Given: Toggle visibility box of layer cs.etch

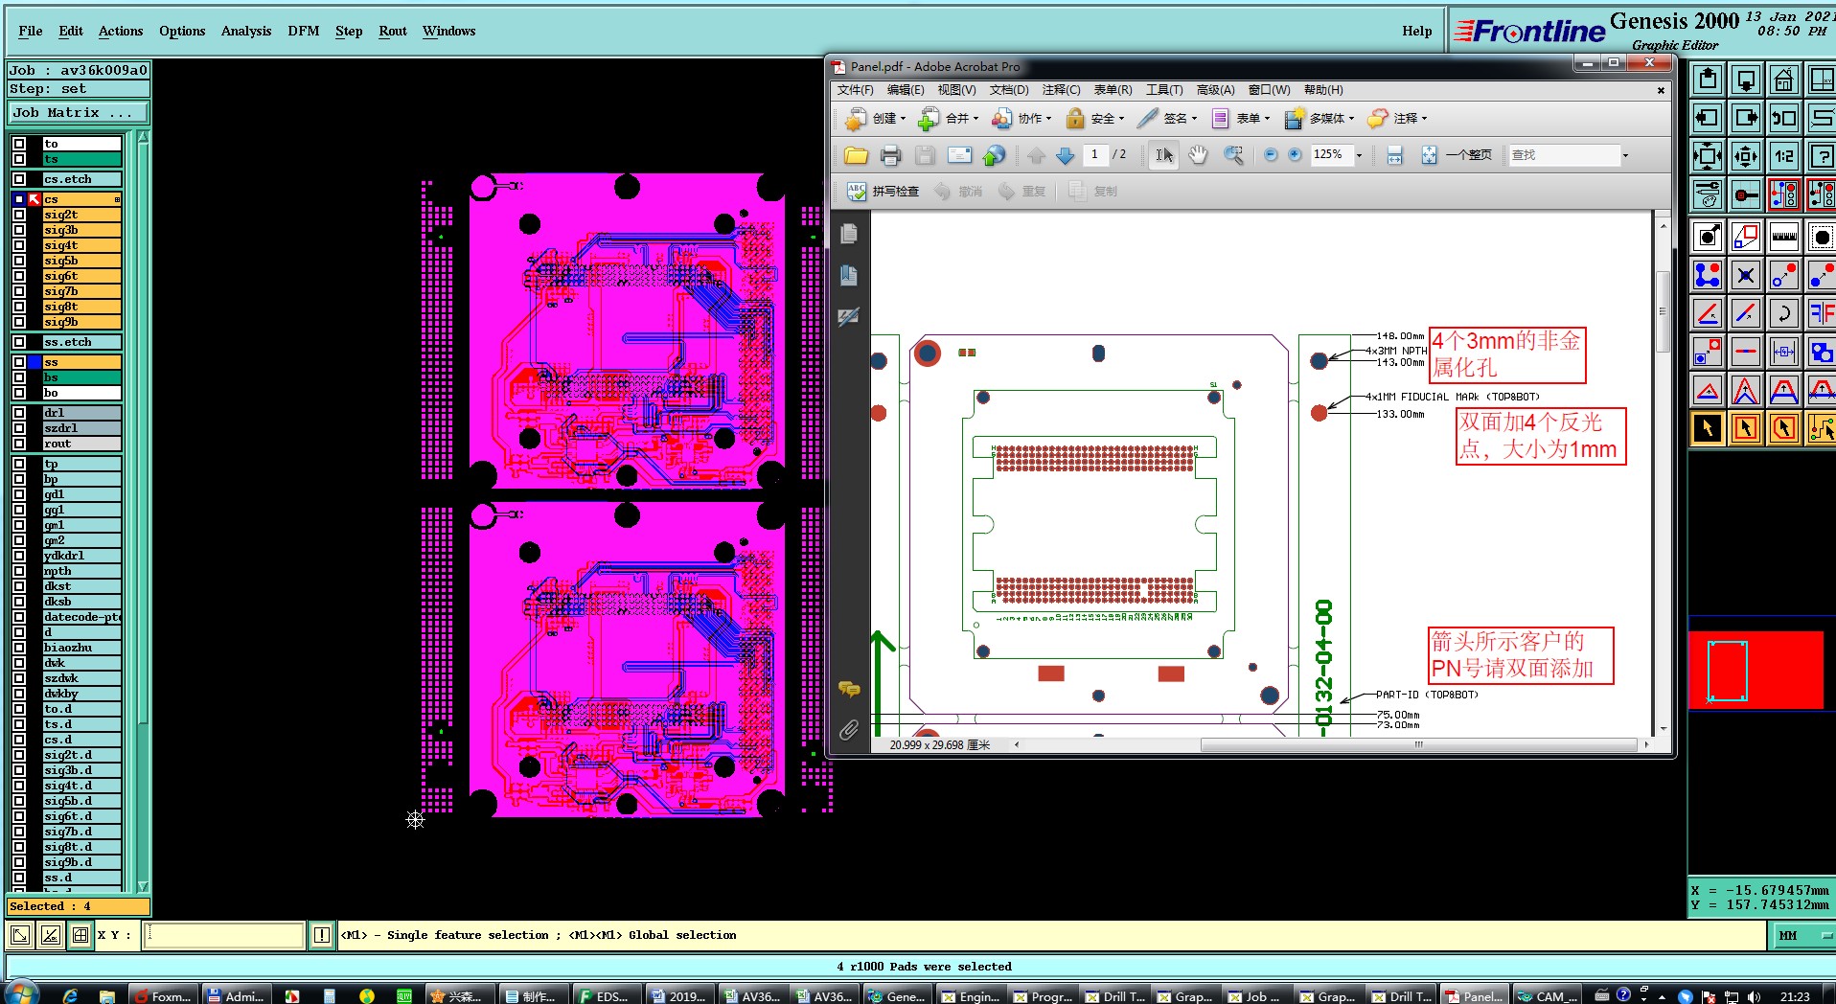Looking at the screenshot, I should click(x=19, y=179).
